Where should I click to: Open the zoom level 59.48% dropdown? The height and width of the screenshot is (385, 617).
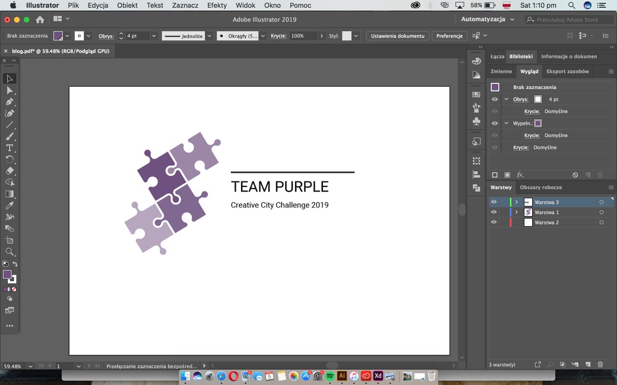pyautogui.click(x=31, y=366)
